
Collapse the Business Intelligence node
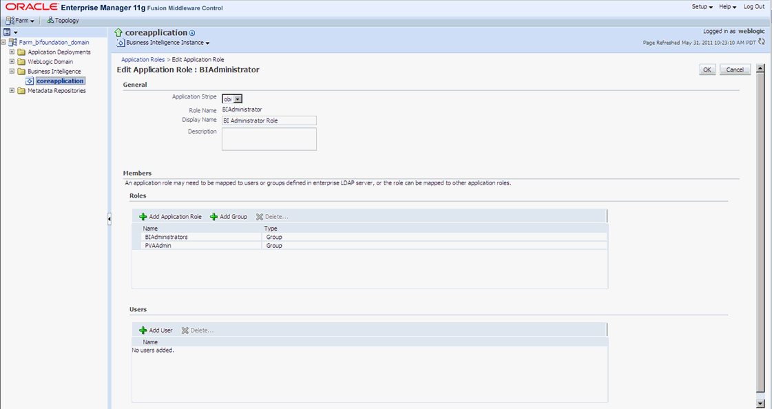[12, 71]
